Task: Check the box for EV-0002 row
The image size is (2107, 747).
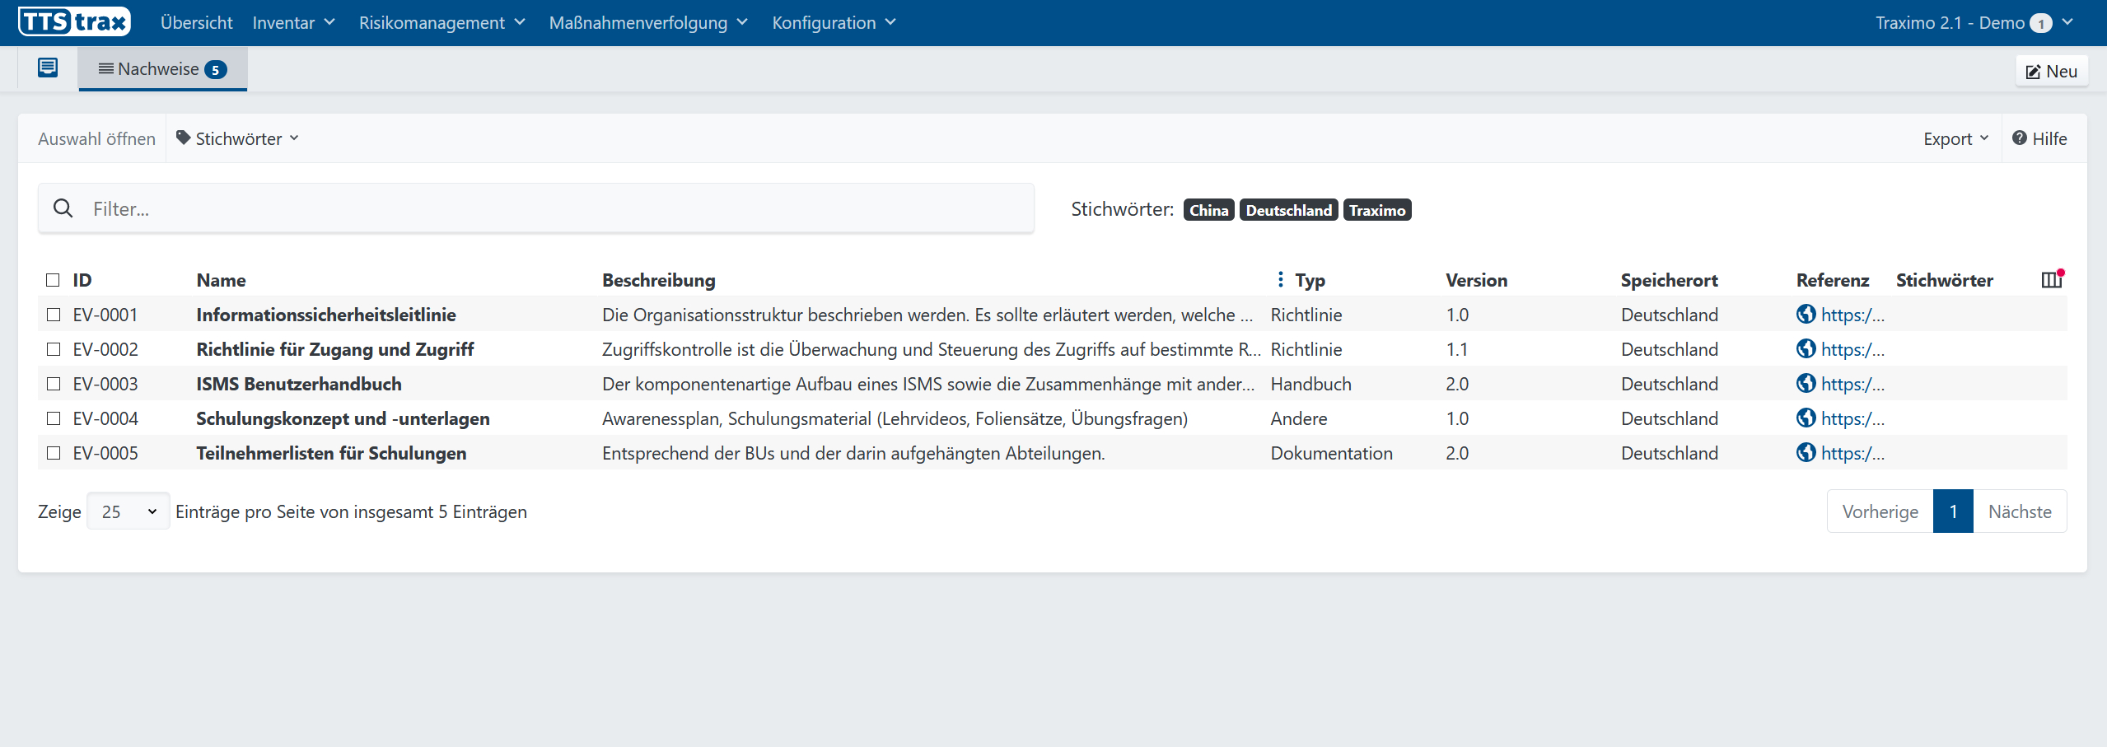Action: [x=54, y=349]
